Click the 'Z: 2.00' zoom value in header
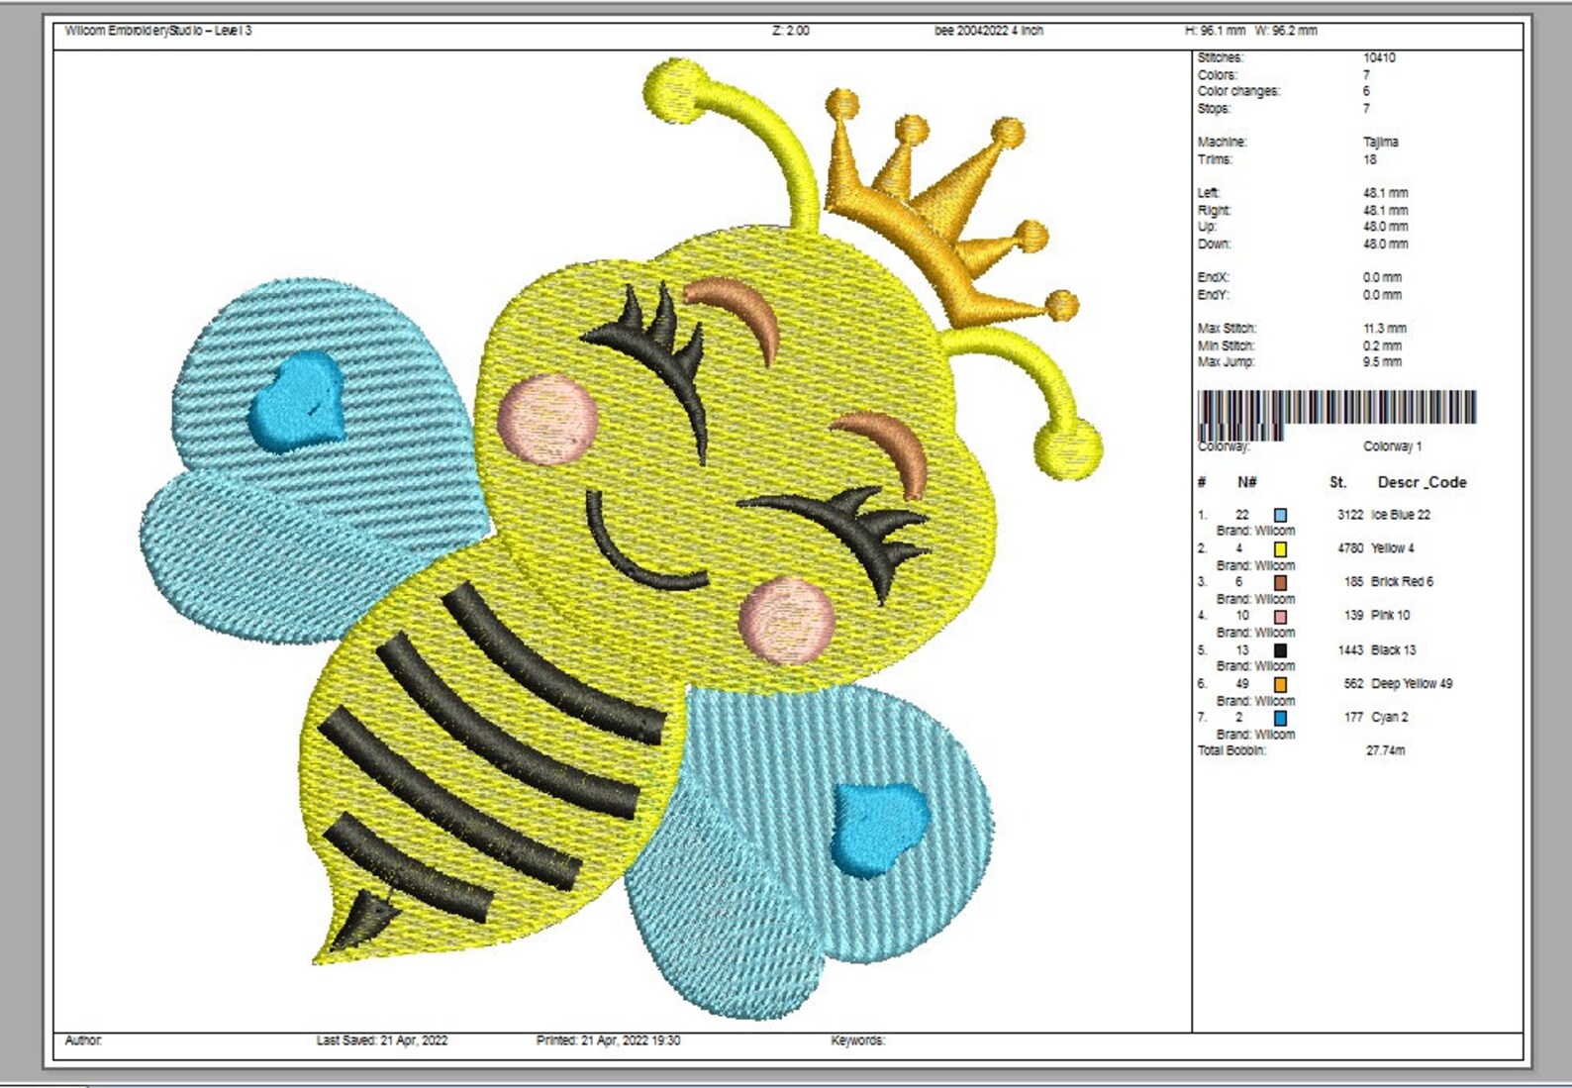 [x=791, y=31]
